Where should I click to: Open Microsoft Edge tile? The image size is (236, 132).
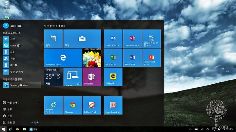63,58
